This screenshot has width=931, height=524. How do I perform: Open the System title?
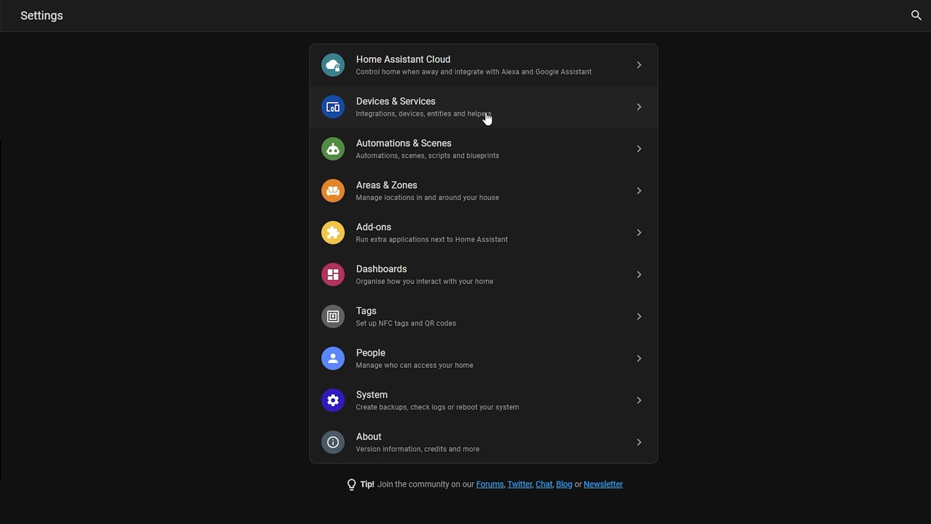pyautogui.click(x=372, y=395)
